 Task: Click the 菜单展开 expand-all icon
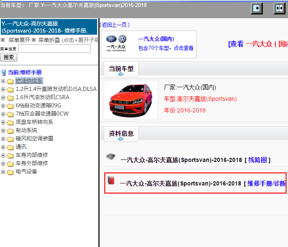3,40
